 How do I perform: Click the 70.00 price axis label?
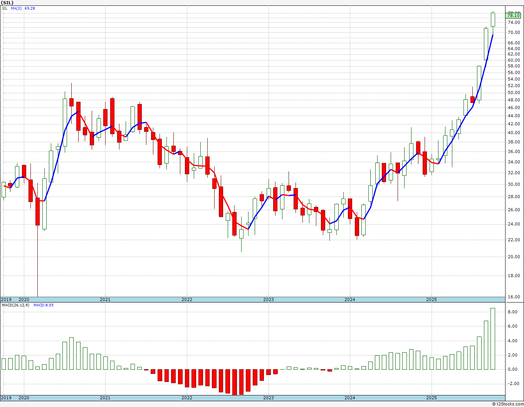(514, 32)
